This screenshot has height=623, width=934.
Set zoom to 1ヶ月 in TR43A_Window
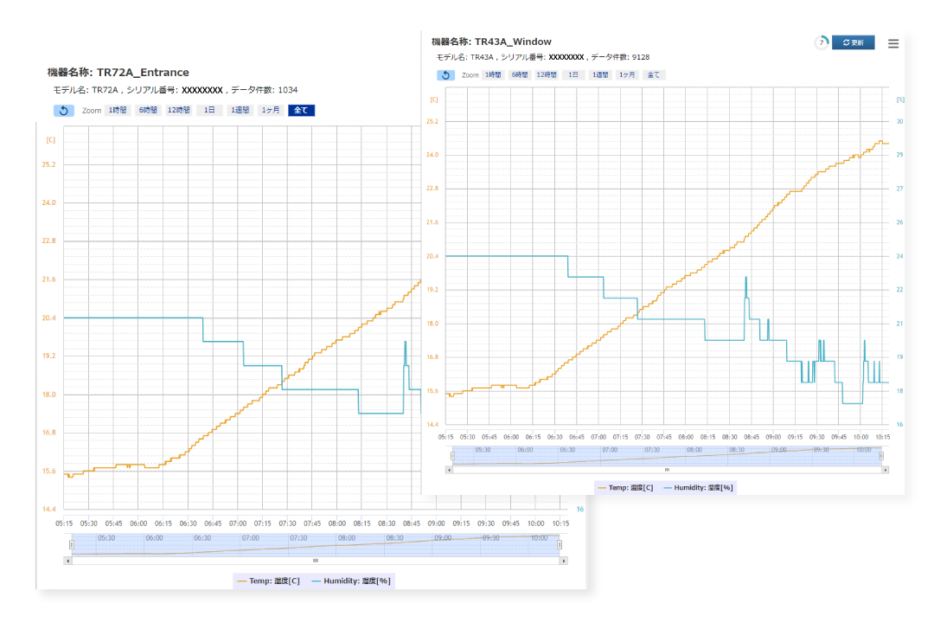tap(627, 75)
